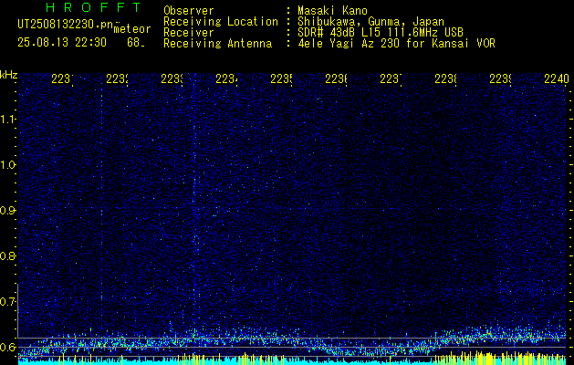
Task: Click the HROFFT title text
Action: 94,7
